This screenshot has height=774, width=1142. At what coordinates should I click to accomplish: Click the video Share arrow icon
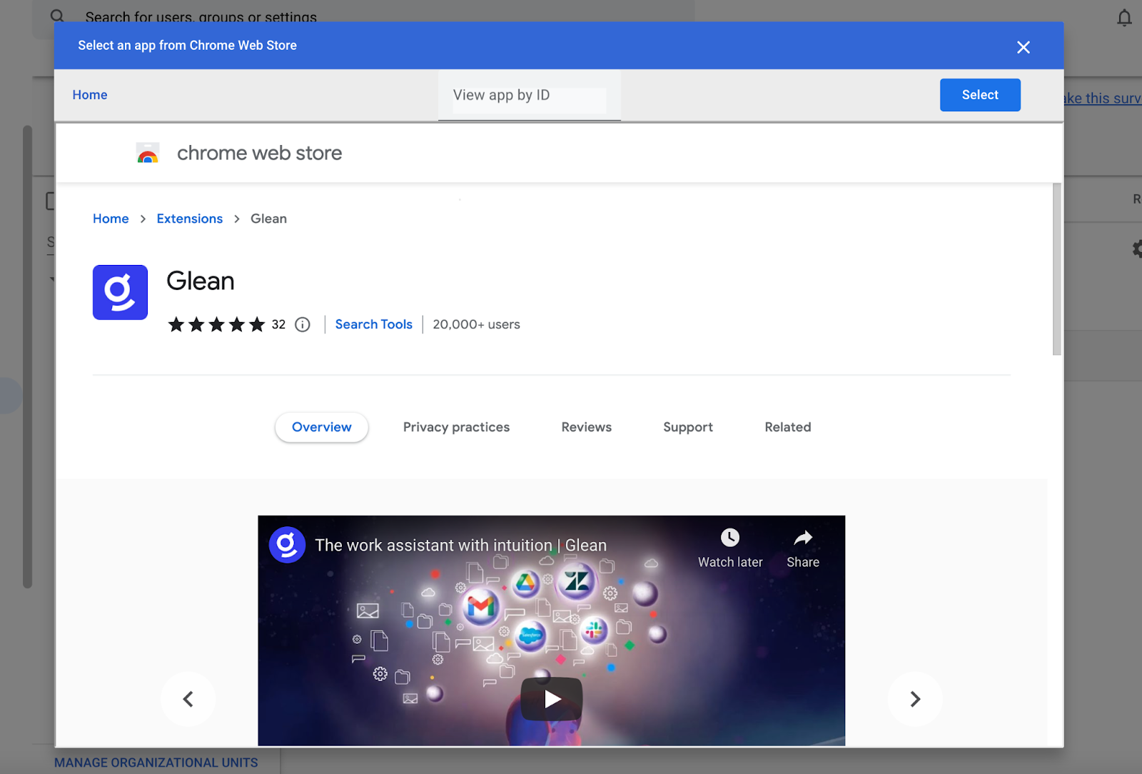[803, 538]
